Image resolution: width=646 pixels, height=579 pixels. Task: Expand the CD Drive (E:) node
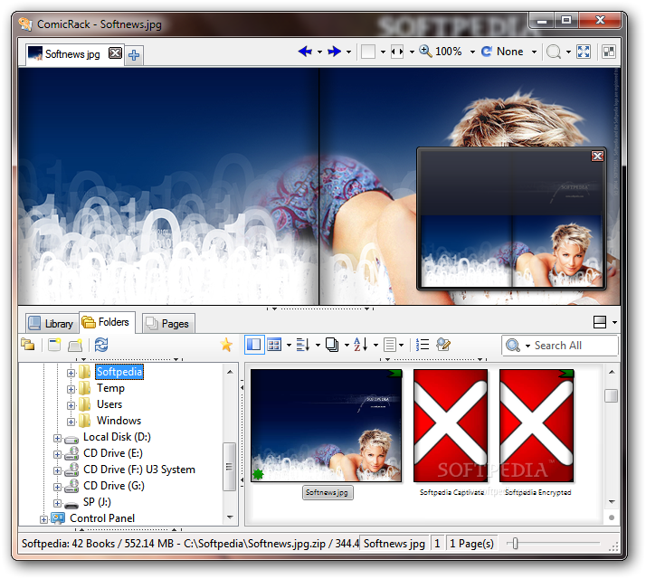pyautogui.click(x=57, y=454)
